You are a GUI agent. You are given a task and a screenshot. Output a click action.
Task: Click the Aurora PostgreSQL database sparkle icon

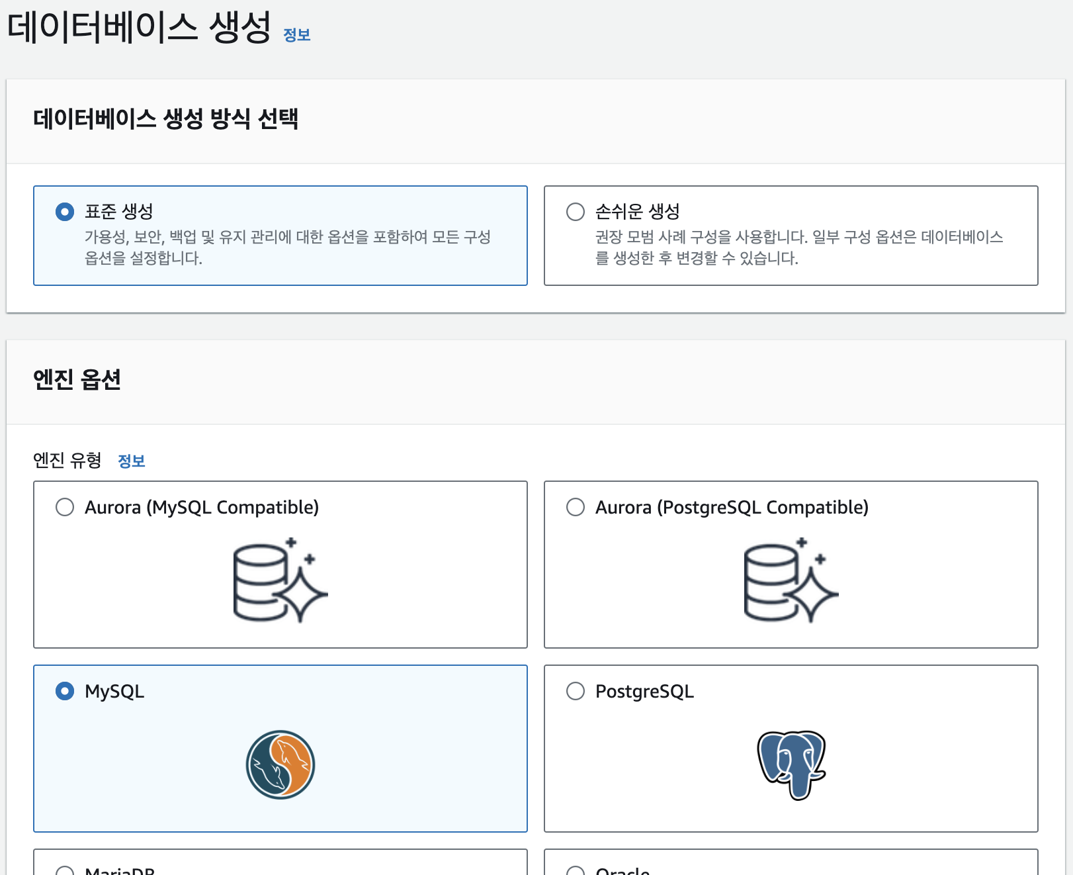(x=791, y=580)
